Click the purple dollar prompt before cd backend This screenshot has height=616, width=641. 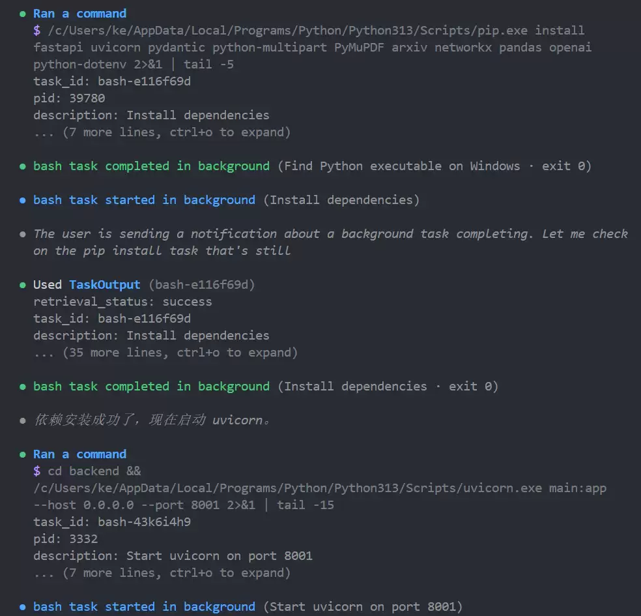tap(36, 471)
